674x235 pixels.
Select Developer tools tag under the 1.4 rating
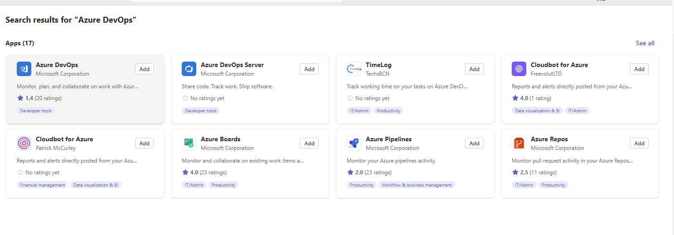coord(36,110)
